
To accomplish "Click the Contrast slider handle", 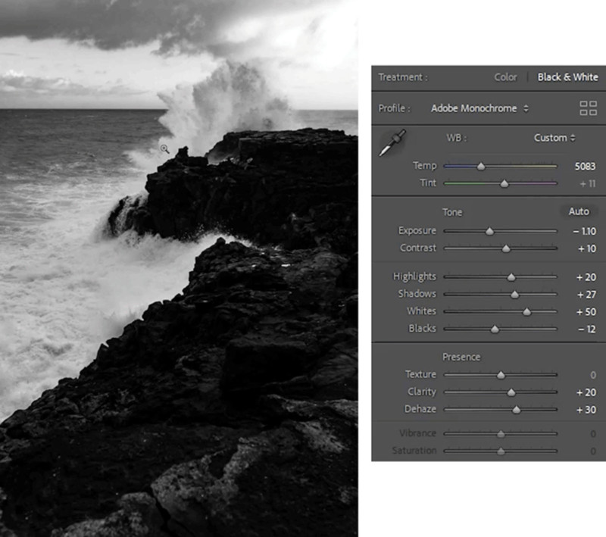I will (506, 248).
